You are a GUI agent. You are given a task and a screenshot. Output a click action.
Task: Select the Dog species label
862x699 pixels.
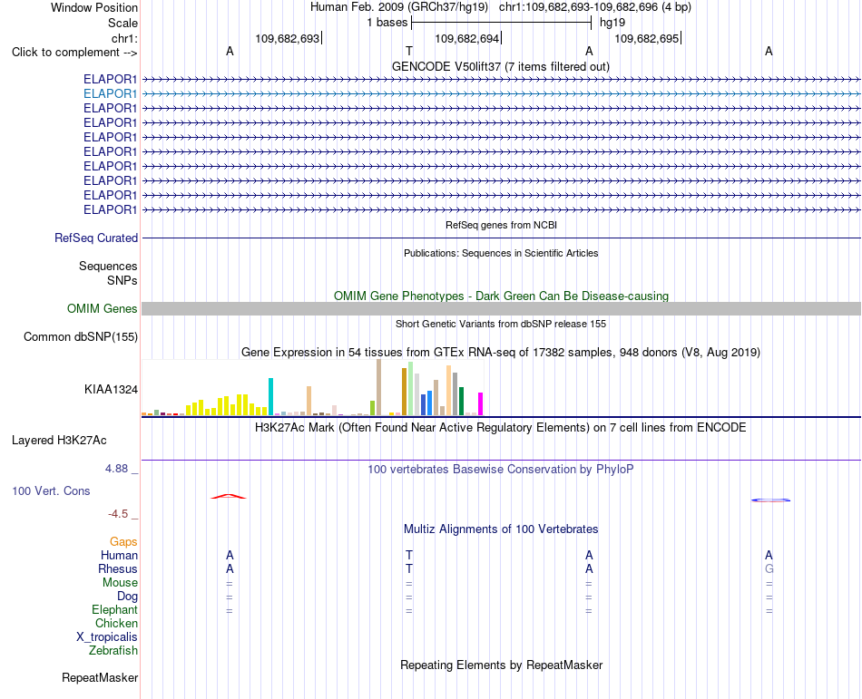click(127, 597)
